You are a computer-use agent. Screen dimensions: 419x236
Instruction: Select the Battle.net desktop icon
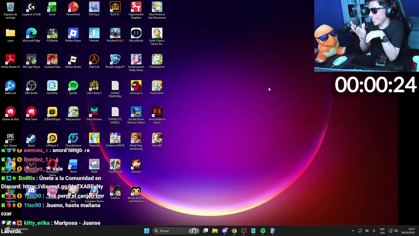[10, 88]
